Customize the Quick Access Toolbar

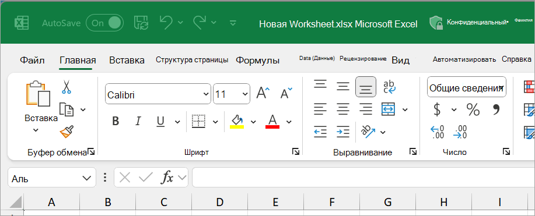click(x=233, y=23)
